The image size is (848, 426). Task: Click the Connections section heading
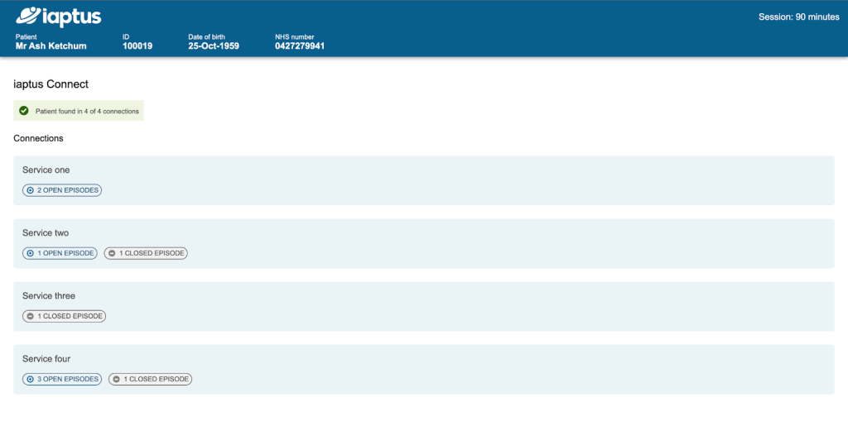pos(38,138)
